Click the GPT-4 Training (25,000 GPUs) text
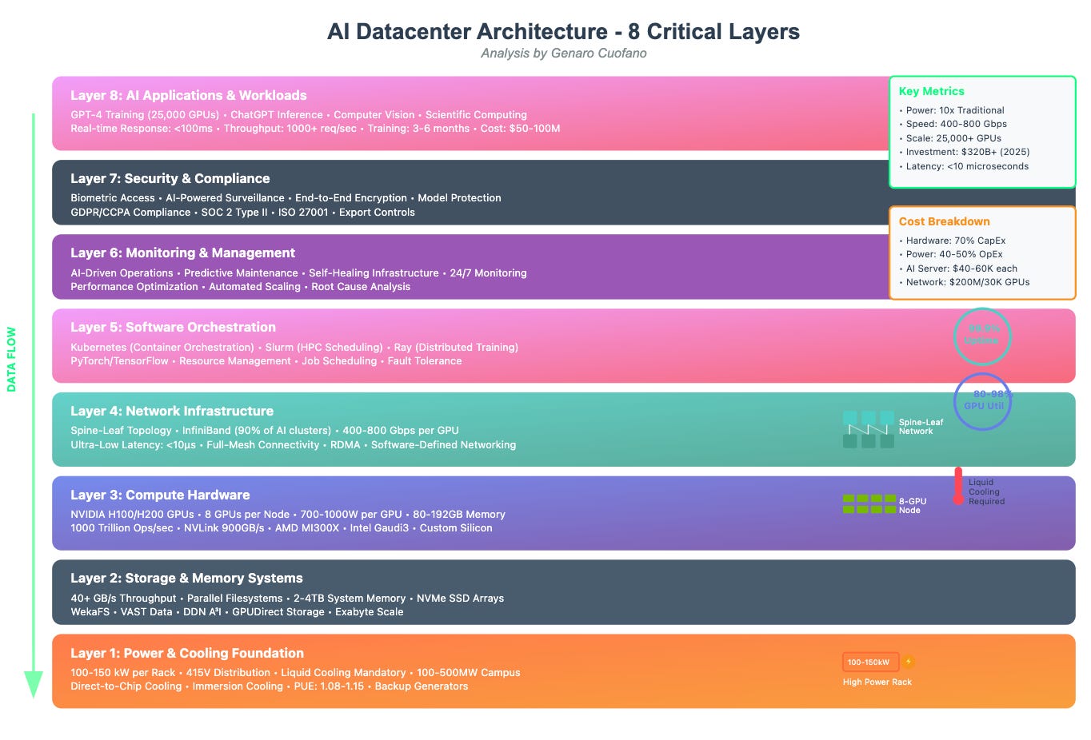This screenshot has height=740, width=1091. point(145,114)
